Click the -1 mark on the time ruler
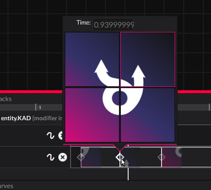 click(x=39, y=108)
